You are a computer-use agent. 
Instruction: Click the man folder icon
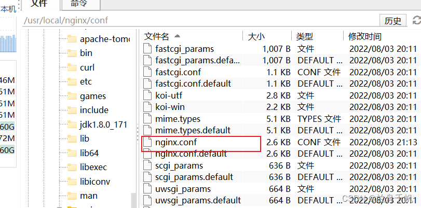click(72, 196)
